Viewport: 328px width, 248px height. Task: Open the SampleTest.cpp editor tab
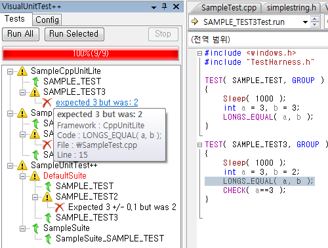(x=228, y=8)
